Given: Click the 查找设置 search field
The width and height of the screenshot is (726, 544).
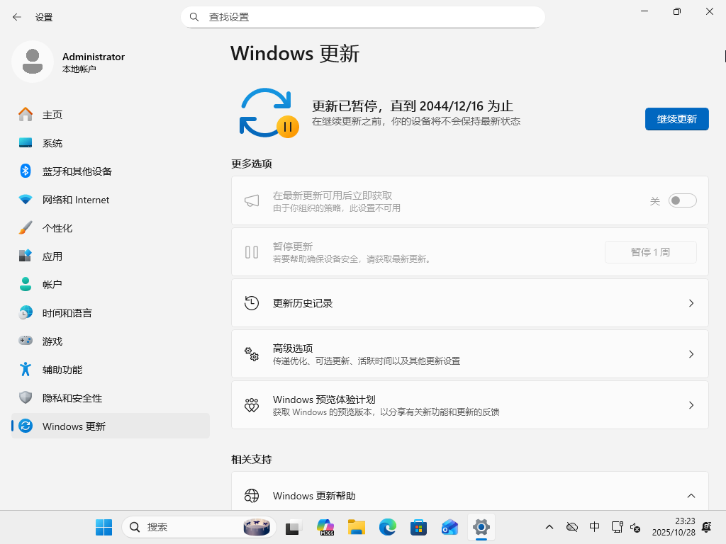Looking at the screenshot, I should (x=363, y=16).
